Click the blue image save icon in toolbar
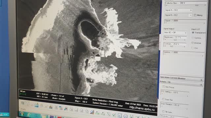This screenshot has width=211, height=118. (37, 105)
